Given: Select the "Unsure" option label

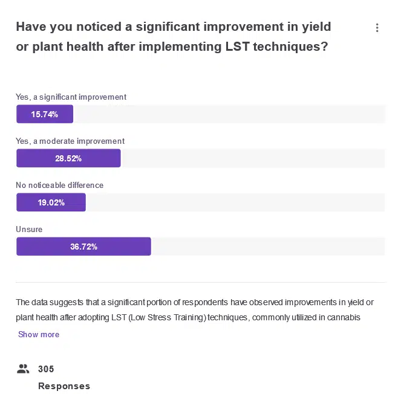Looking at the screenshot, I should (29, 229).
